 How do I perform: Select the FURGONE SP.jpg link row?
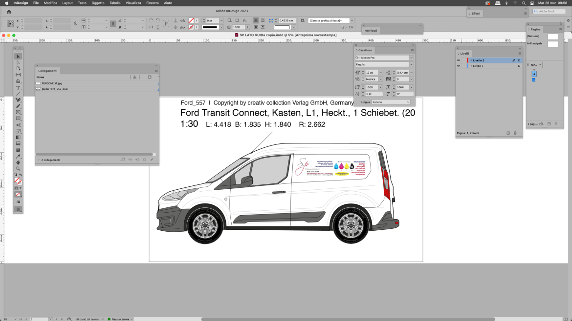tap(97, 83)
